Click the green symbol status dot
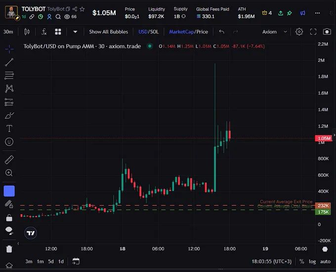Viewport: 336px width, 272px height. [x=150, y=46]
